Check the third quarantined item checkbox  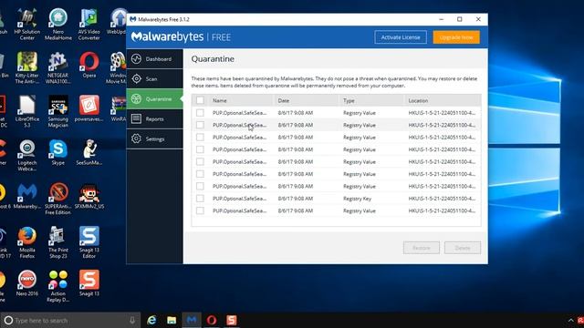tap(200, 138)
